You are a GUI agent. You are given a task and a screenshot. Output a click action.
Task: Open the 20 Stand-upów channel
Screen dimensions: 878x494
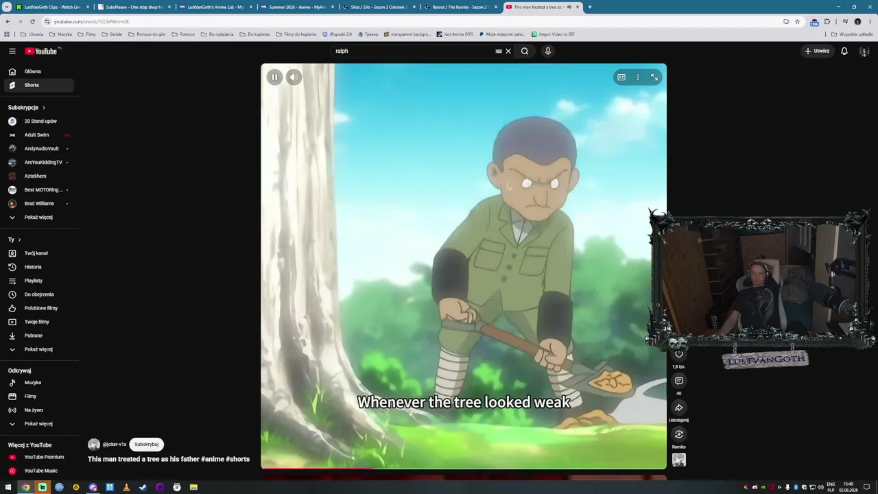[x=38, y=121]
